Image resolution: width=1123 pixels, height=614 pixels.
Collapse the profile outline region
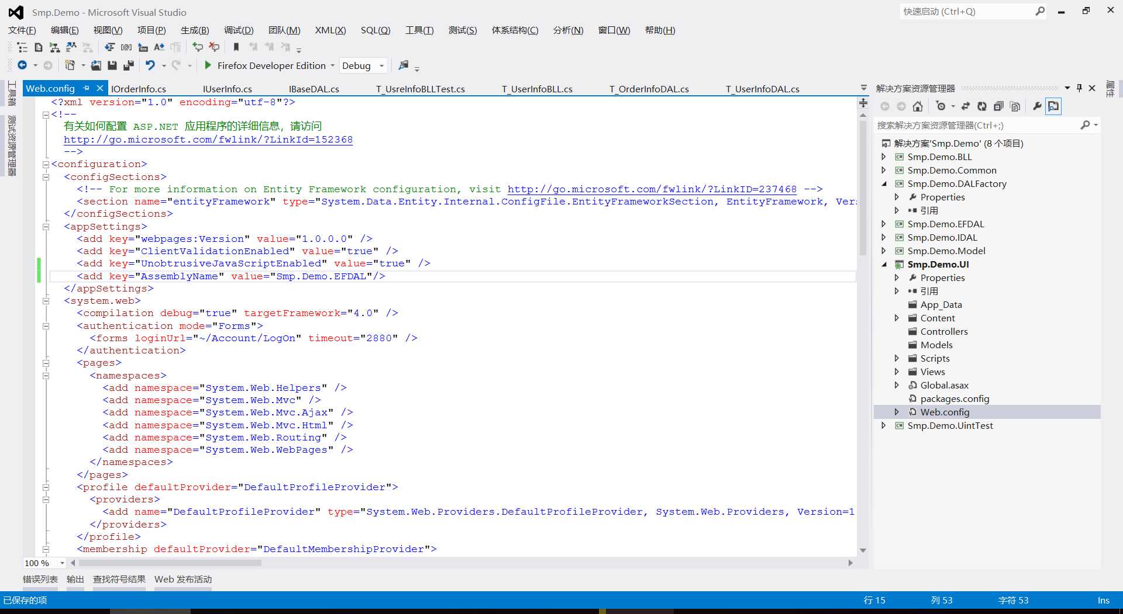(x=46, y=487)
